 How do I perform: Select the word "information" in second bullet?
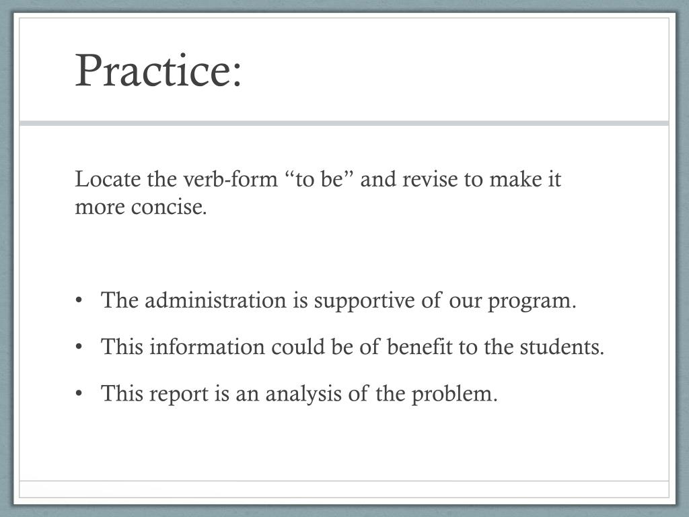(207, 347)
